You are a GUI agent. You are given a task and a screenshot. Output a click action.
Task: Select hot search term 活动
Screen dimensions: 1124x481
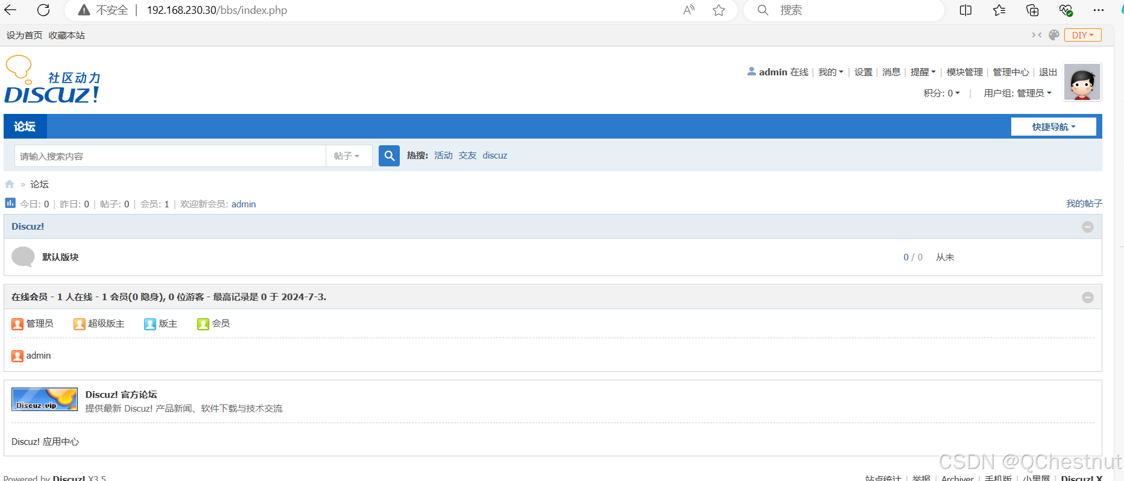tap(443, 155)
